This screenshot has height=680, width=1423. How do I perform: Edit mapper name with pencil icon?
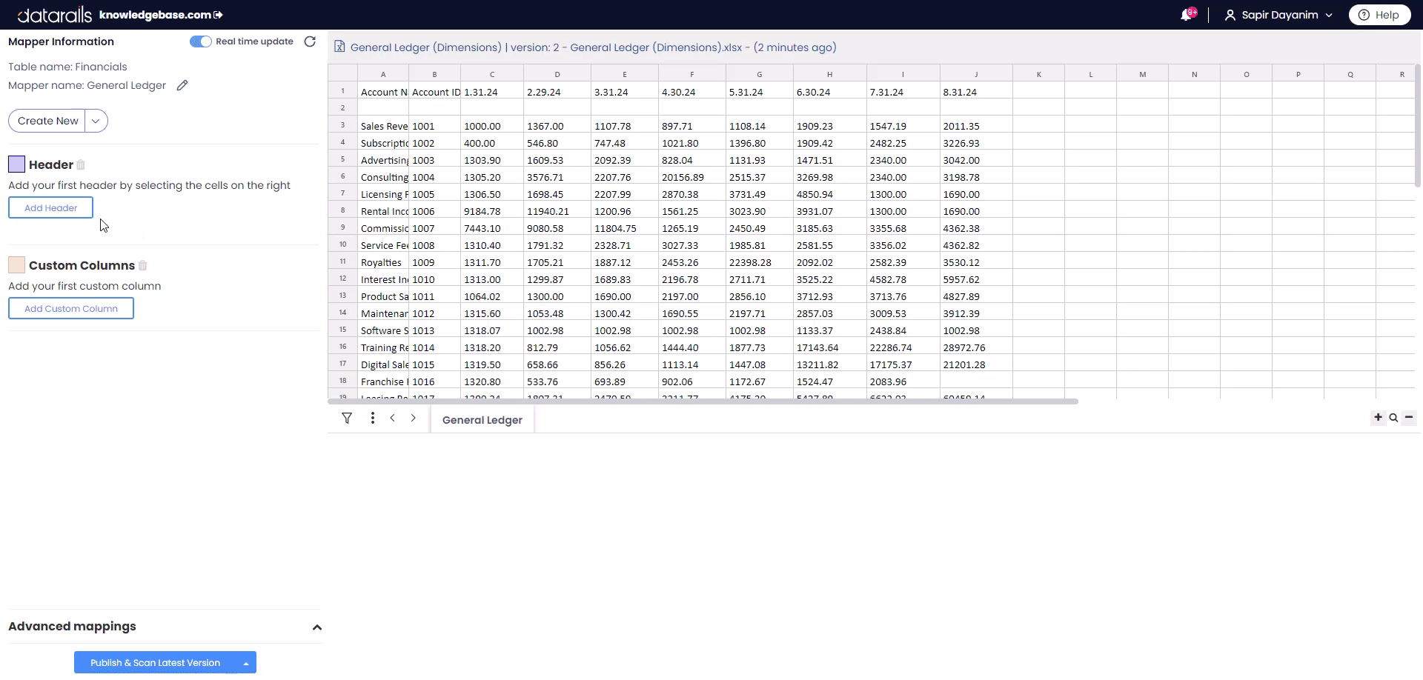point(182,85)
